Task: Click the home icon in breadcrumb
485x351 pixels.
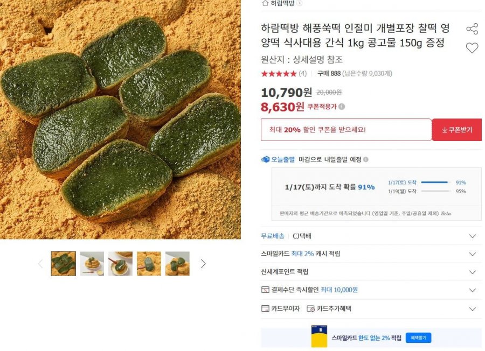Action: [x=265, y=3]
